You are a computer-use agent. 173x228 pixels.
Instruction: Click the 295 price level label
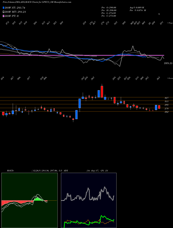[x=166, y=105]
